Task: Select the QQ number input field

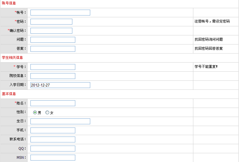Action: (53, 149)
